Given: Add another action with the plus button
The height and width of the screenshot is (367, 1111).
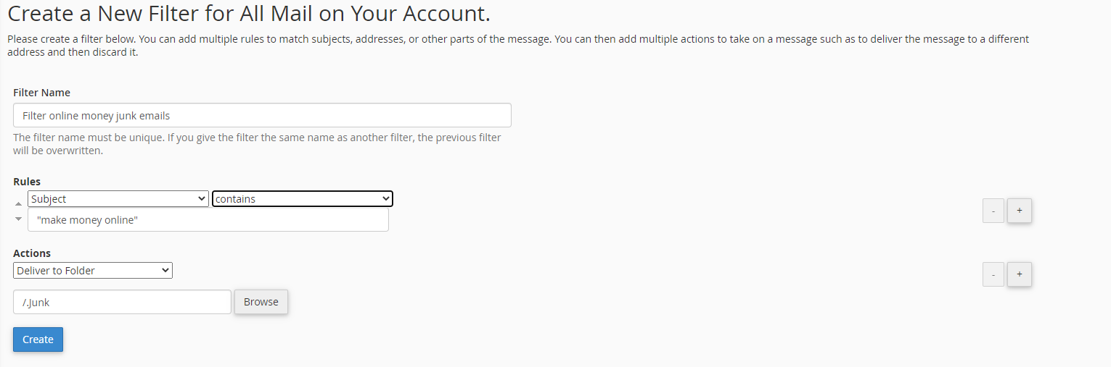Looking at the screenshot, I should (1019, 274).
